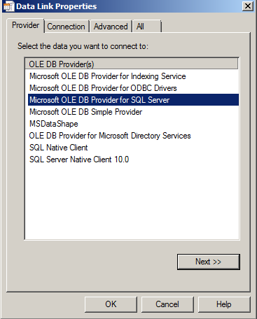257x319 pixels.
Task: Choose Microsoft OLE DB Simple Provider
Action: coord(133,112)
